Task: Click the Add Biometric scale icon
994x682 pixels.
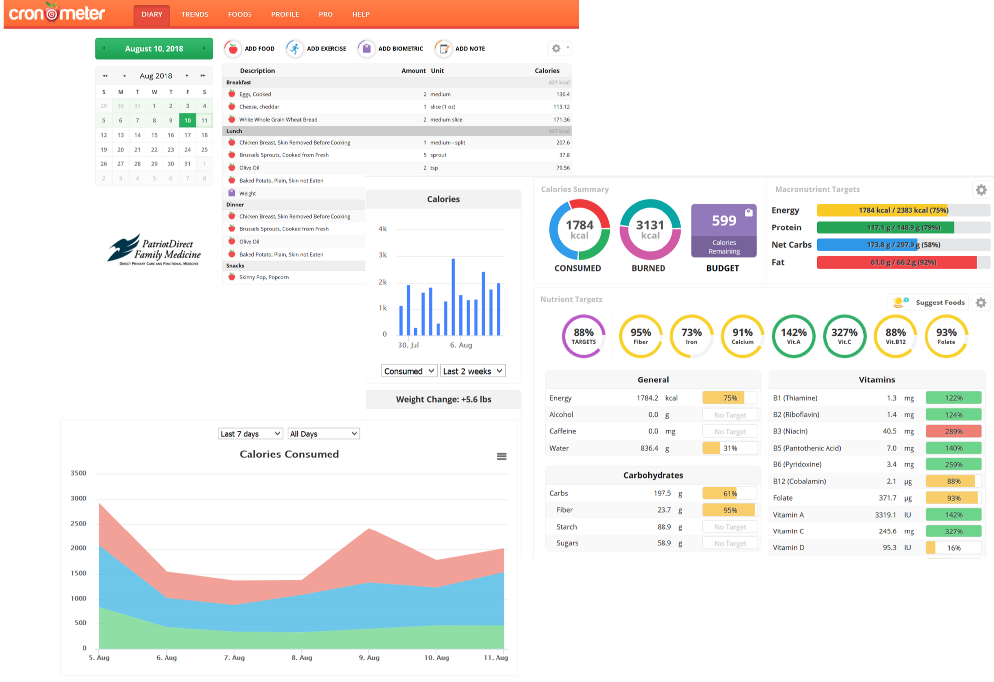Action: point(366,49)
